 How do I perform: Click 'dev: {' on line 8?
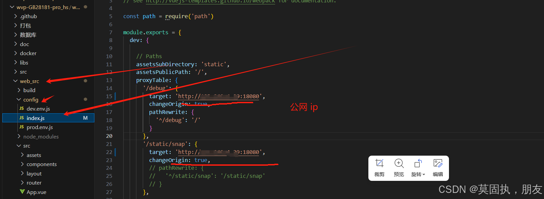pos(139,40)
